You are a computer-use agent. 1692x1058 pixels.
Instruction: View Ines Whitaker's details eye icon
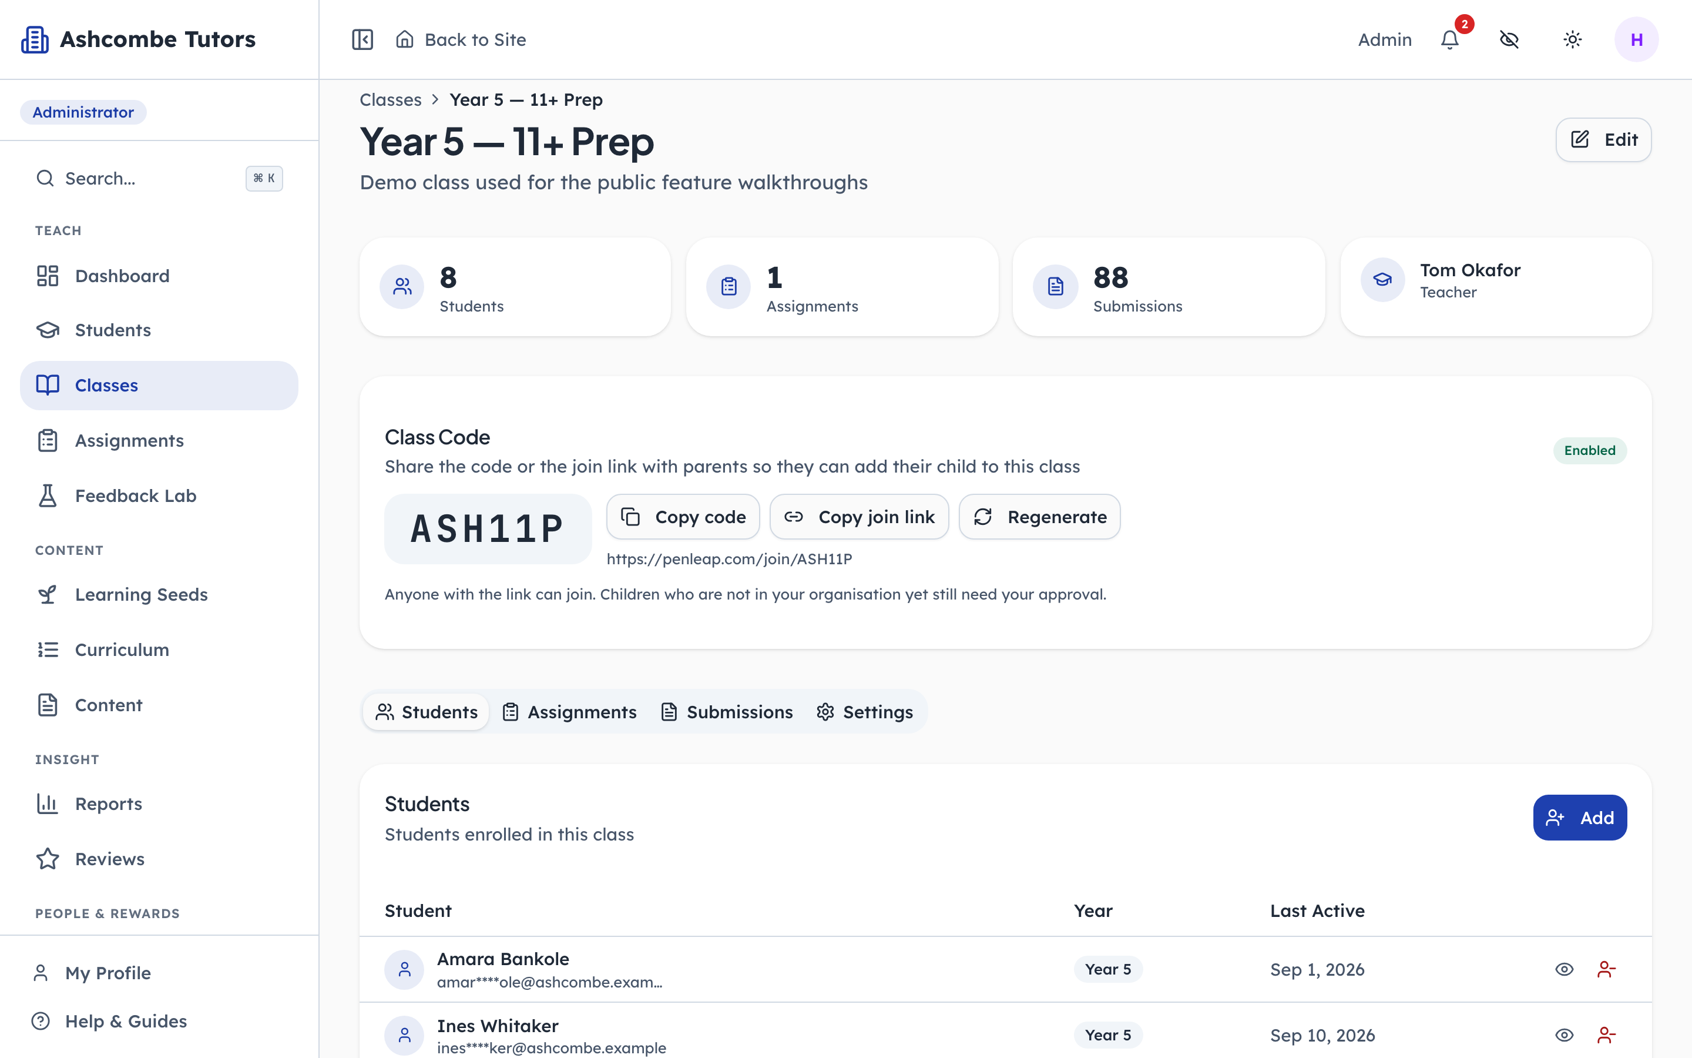1565,1035
